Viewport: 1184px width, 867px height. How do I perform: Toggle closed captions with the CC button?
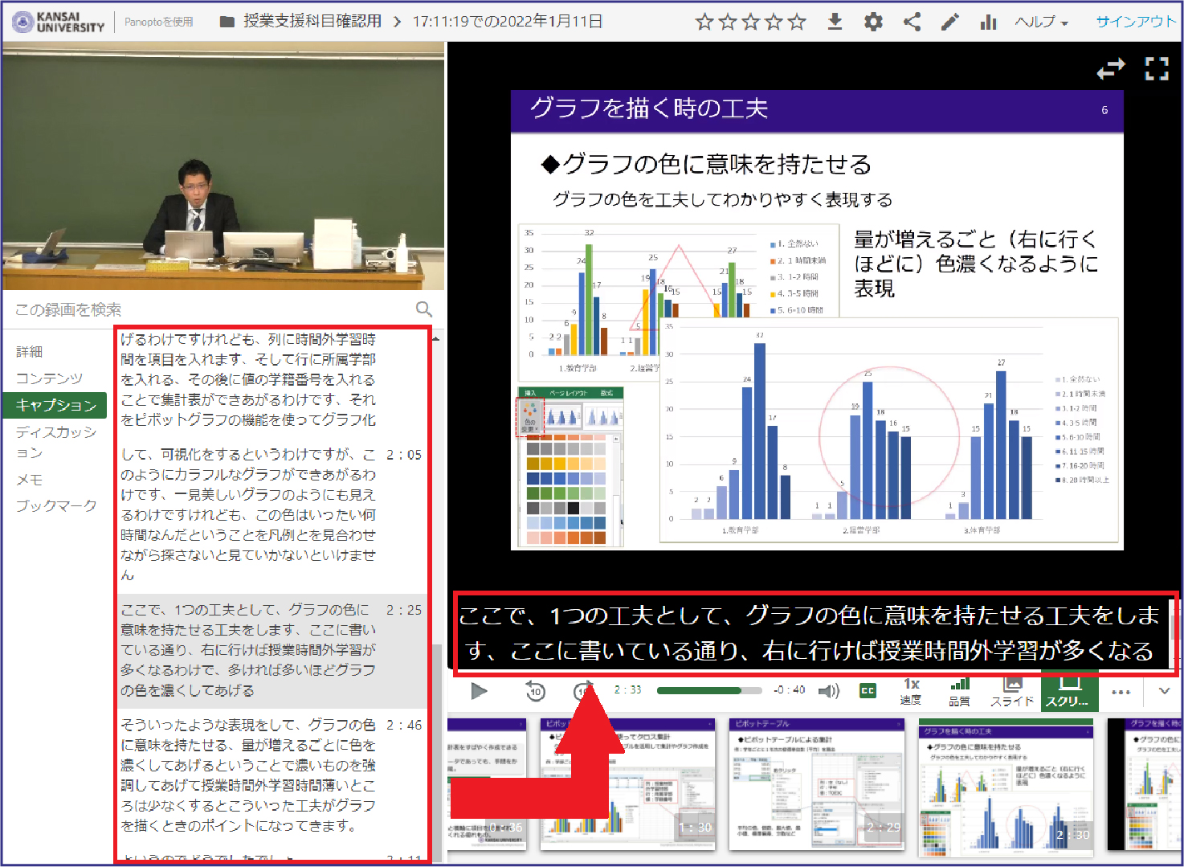coord(868,690)
